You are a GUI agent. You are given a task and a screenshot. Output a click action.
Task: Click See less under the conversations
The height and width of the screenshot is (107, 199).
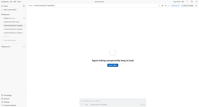(x=6, y=36)
